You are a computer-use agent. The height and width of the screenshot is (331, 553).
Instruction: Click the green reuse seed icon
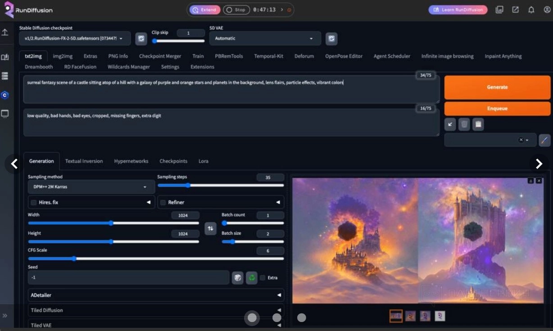252,278
